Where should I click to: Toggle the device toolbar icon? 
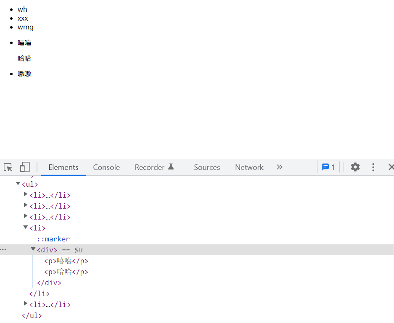point(25,167)
